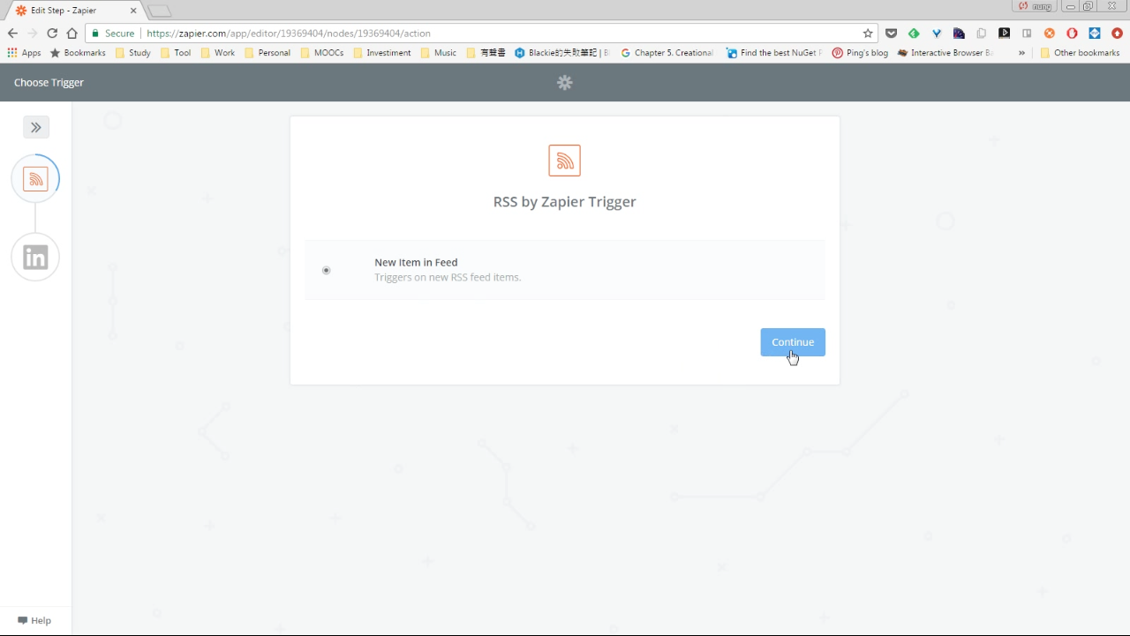
Task: Open the Other bookmarks folder
Action: click(x=1081, y=53)
